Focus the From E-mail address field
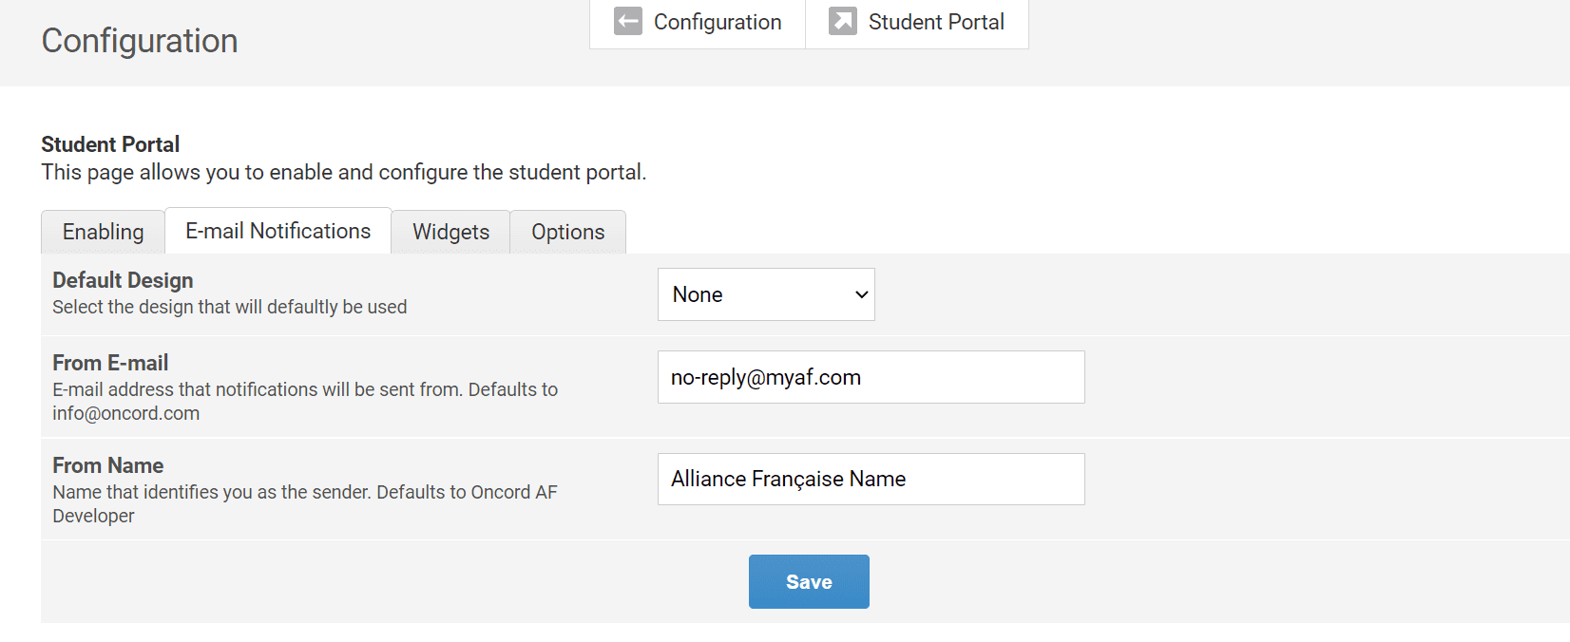The height and width of the screenshot is (642, 1570). [871, 377]
